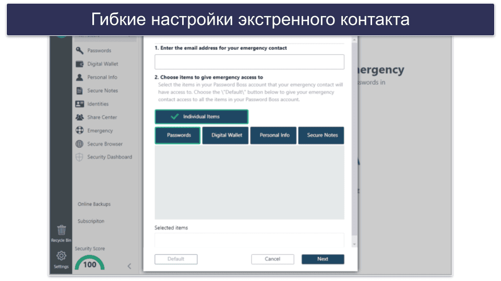This screenshot has height=281, width=501.
Task: Select Share Center in the sidebar
Action: click(x=102, y=117)
